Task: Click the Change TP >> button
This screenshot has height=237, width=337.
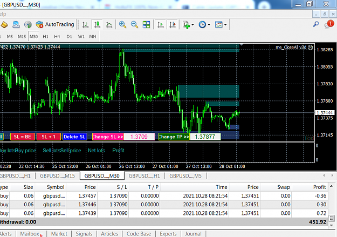Action: click(174, 137)
